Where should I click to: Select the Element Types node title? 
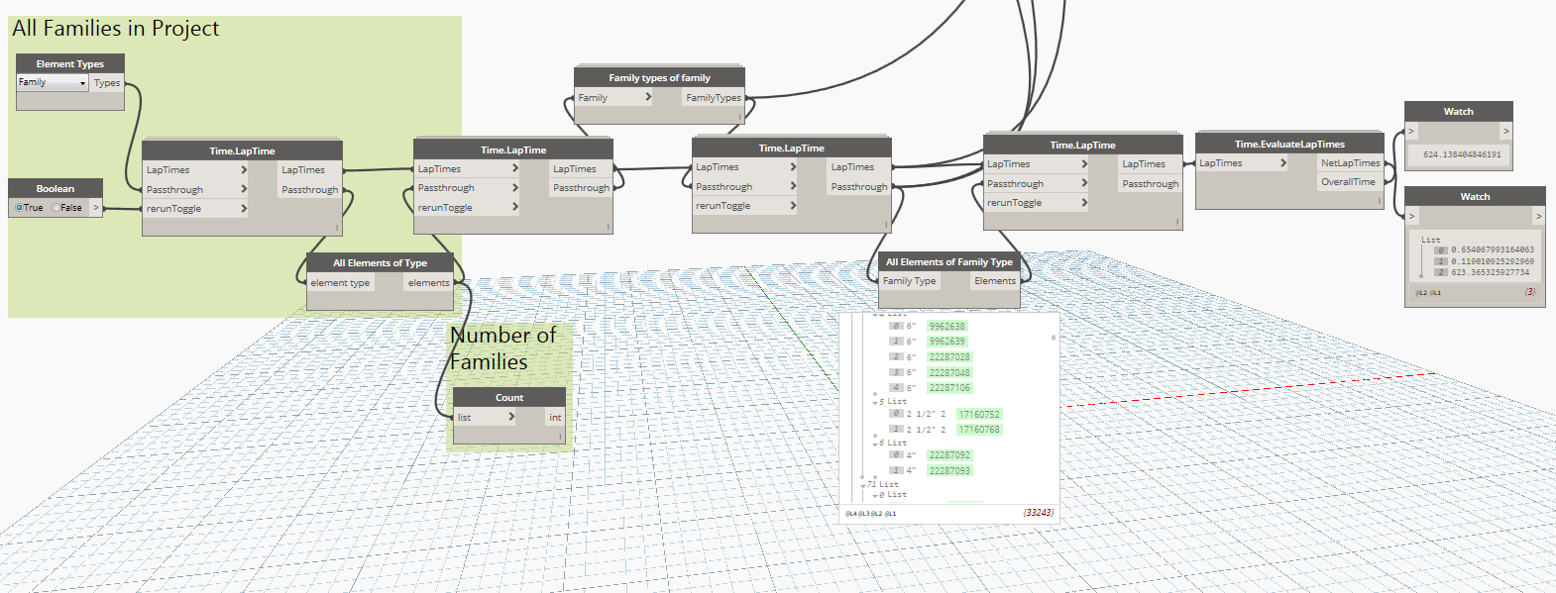pos(69,64)
